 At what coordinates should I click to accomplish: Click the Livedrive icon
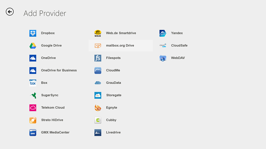[98, 133]
